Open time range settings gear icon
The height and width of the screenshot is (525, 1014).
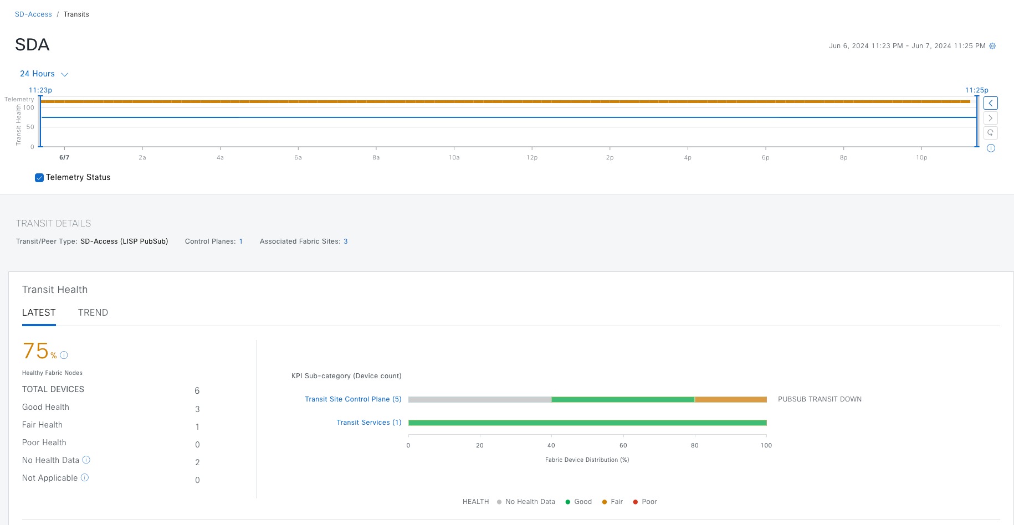[x=992, y=46]
